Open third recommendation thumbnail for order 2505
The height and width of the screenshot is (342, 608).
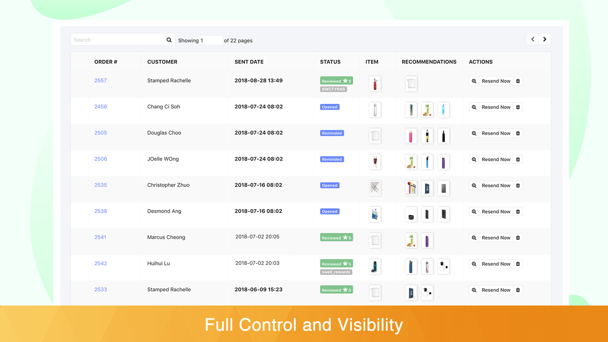click(443, 136)
